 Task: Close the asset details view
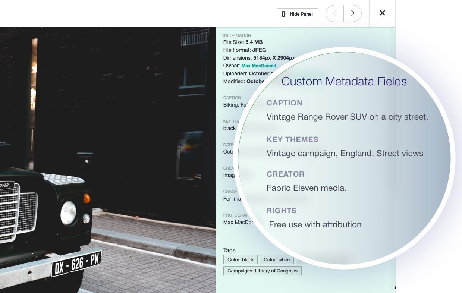[382, 13]
